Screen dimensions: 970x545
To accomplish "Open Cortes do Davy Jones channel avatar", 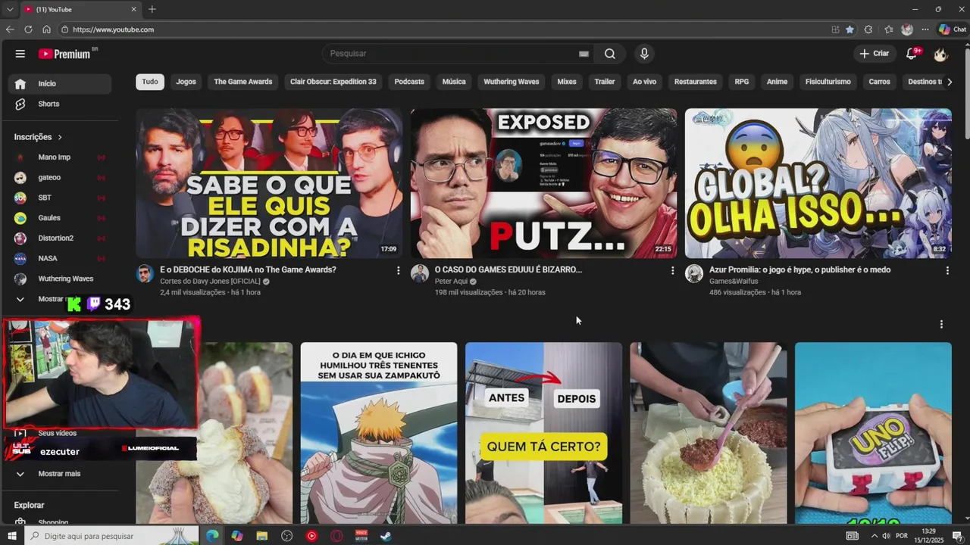I will [x=145, y=274].
